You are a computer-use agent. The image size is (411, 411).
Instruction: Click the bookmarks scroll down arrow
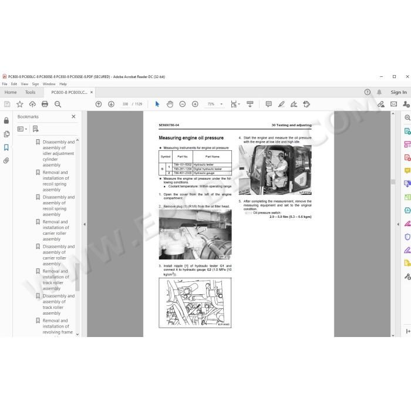78,334
